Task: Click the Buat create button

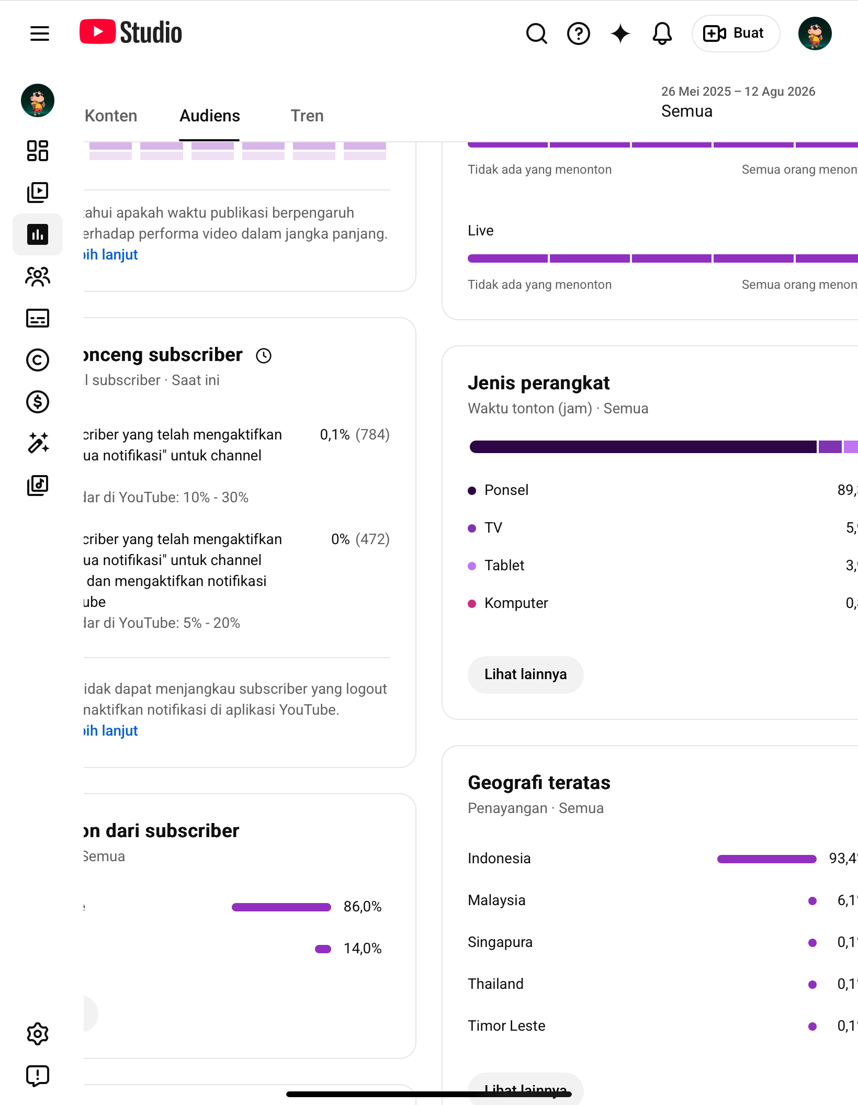Action: (736, 33)
